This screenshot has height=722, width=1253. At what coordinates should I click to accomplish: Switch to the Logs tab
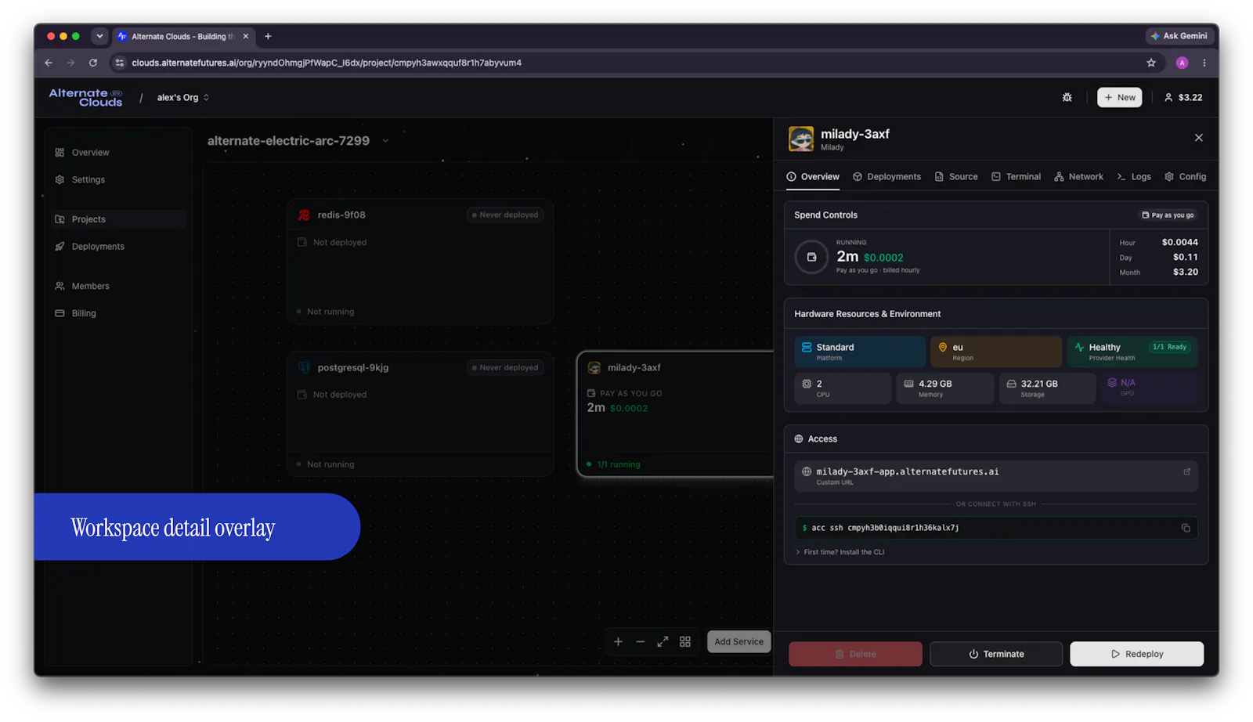[1133, 177]
